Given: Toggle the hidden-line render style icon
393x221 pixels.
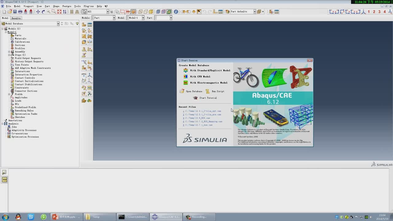Looking at the screenshot, I should pyautogui.click(x=146, y=12).
